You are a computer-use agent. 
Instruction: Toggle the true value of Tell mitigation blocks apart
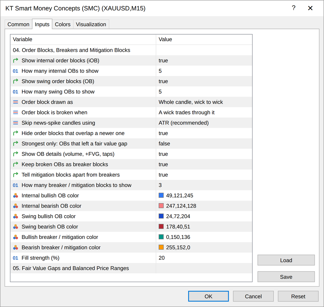204,175
